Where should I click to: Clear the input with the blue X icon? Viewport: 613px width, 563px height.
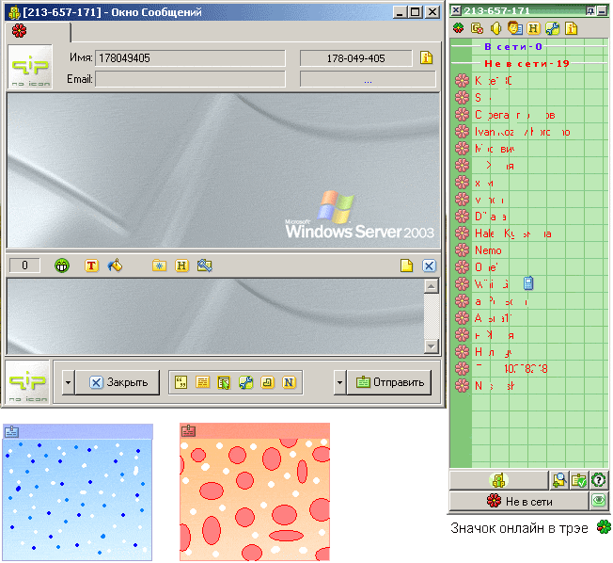tap(429, 265)
